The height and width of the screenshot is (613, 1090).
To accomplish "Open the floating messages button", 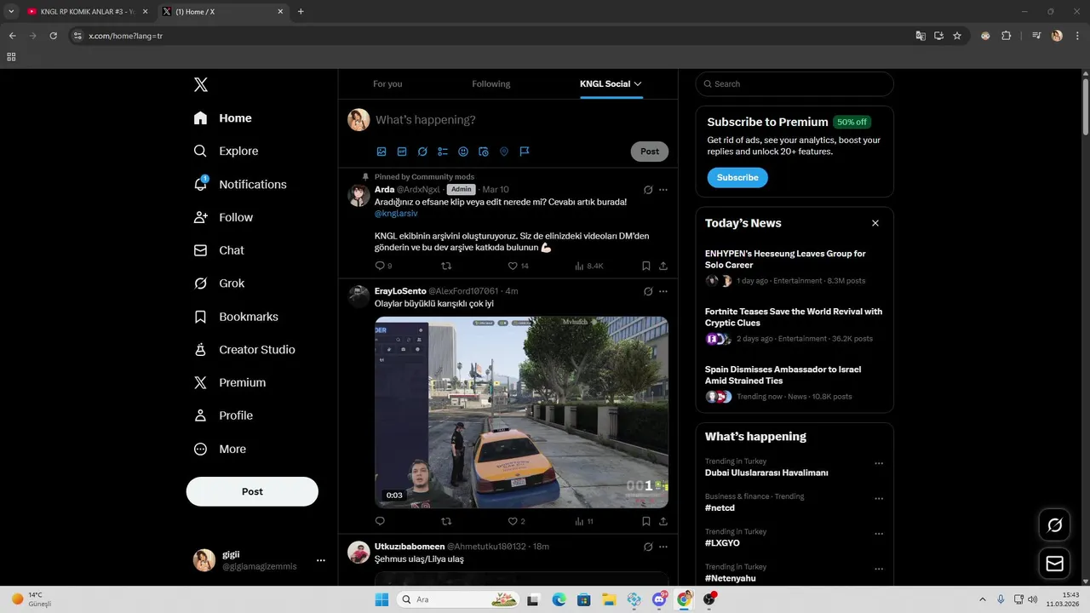I will pyautogui.click(x=1054, y=564).
